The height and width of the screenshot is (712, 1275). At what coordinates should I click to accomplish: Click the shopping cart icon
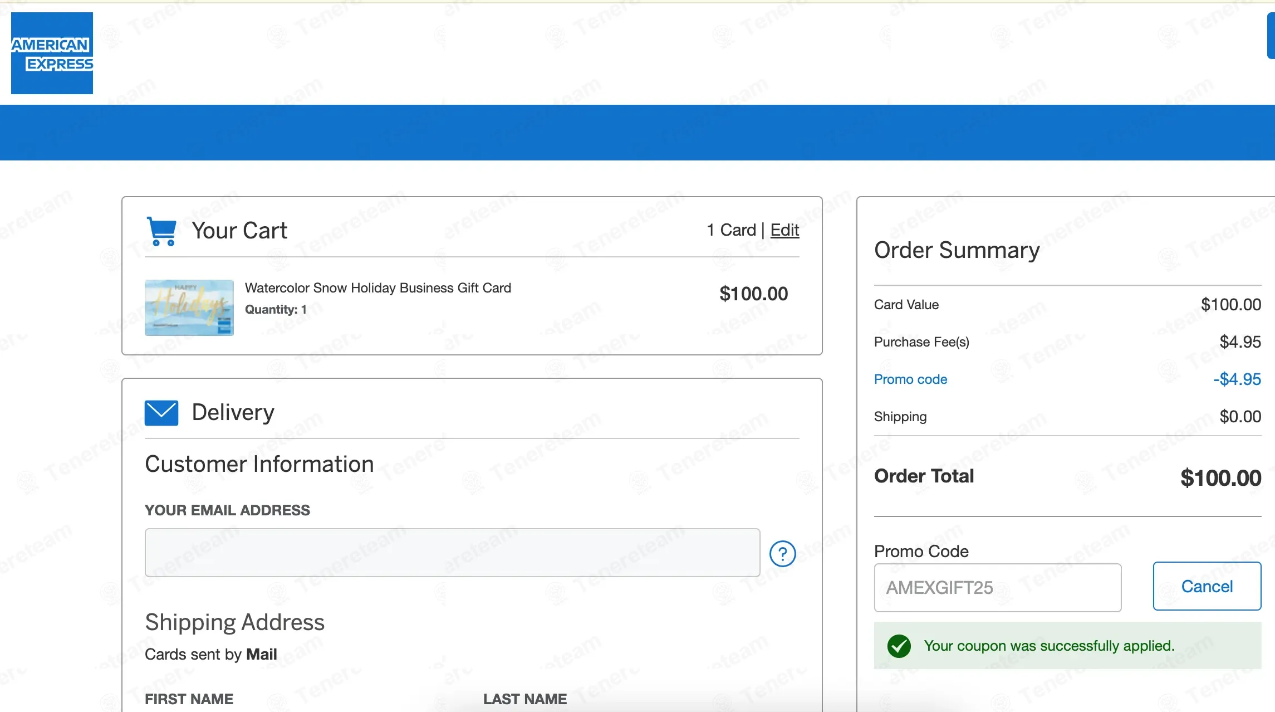pyautogui.click(x=161, y=231)
